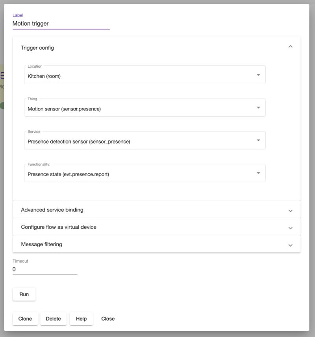Click the 'Trigger config' panel title

[x=37, y=48]
